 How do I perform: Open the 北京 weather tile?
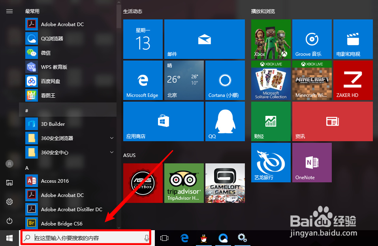184,80
